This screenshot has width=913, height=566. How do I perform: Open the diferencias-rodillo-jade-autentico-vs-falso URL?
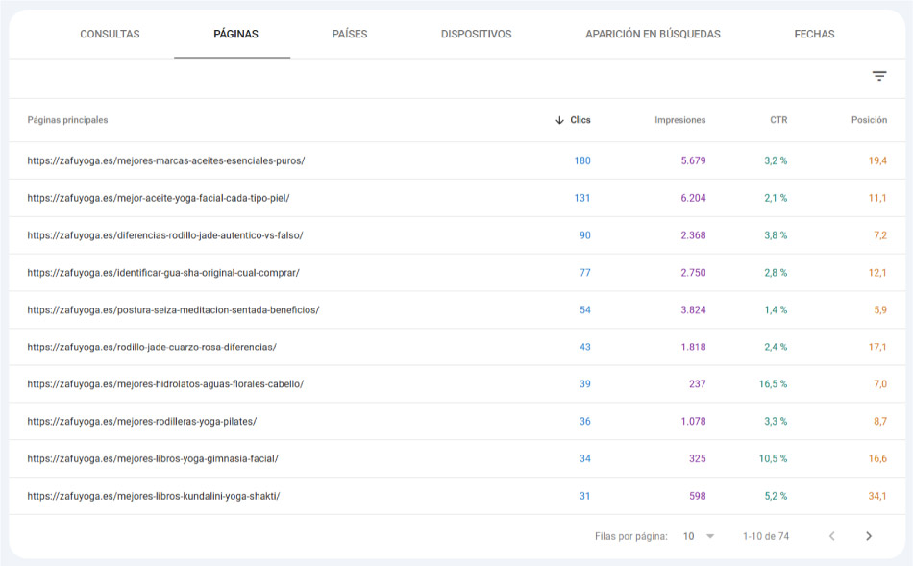(165, 235)
